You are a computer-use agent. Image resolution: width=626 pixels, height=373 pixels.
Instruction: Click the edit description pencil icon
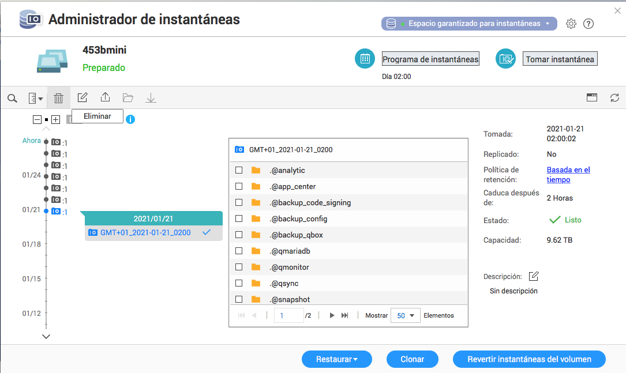(534, 276)
